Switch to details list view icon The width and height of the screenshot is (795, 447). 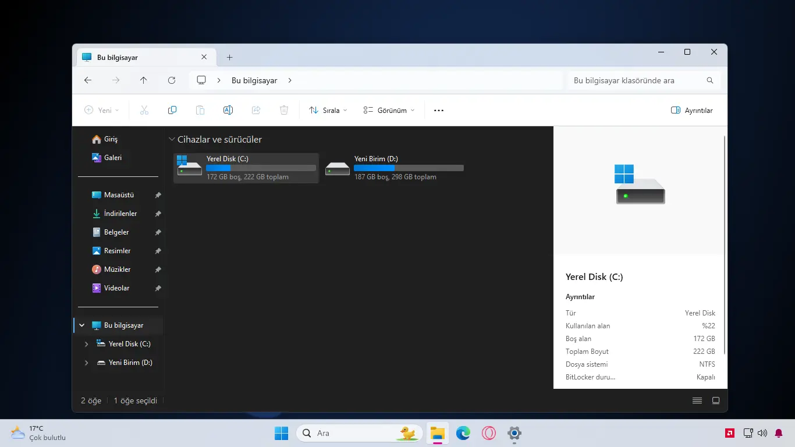[x=697, y=400]
